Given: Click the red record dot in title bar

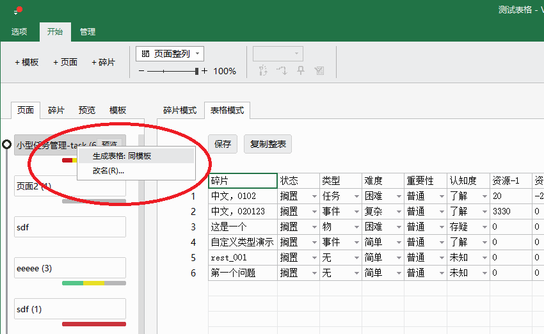Looking at the screenshot, I should point(19,9).
